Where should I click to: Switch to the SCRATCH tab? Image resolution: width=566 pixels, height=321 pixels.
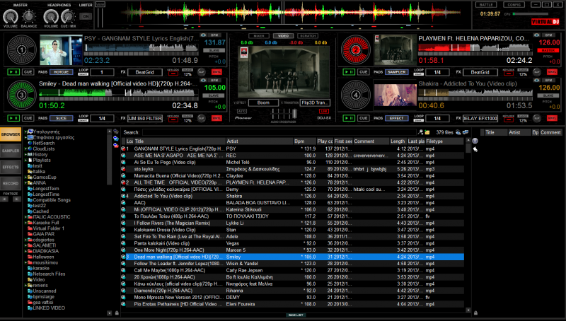pos(308,36)
